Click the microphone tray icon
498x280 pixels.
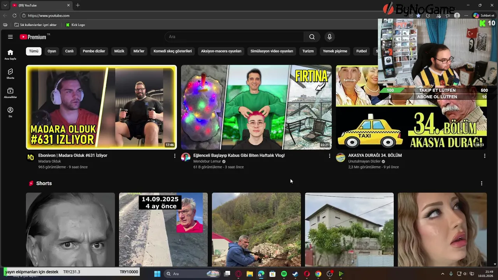(x=451, y=274)
